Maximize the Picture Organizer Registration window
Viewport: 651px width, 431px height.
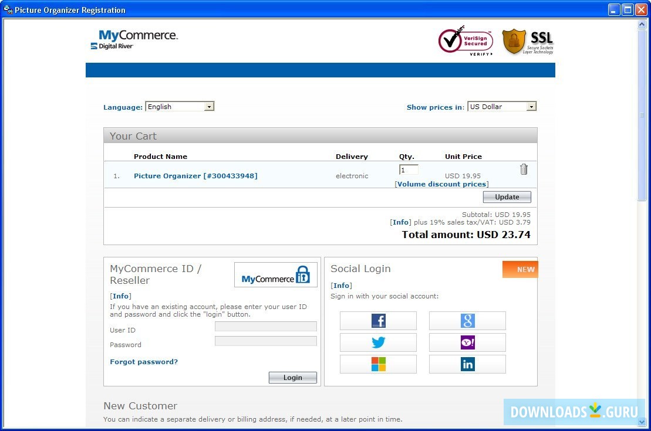tap(628, 9)
